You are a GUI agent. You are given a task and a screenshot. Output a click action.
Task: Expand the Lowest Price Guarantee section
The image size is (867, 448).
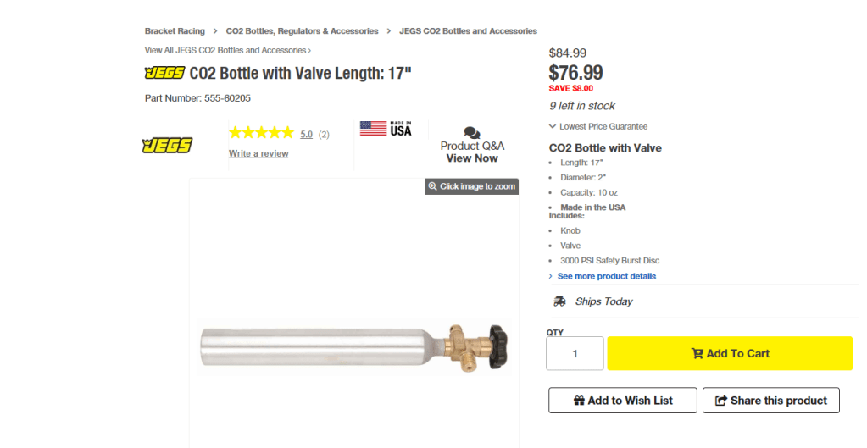click(x=598, y=126)
